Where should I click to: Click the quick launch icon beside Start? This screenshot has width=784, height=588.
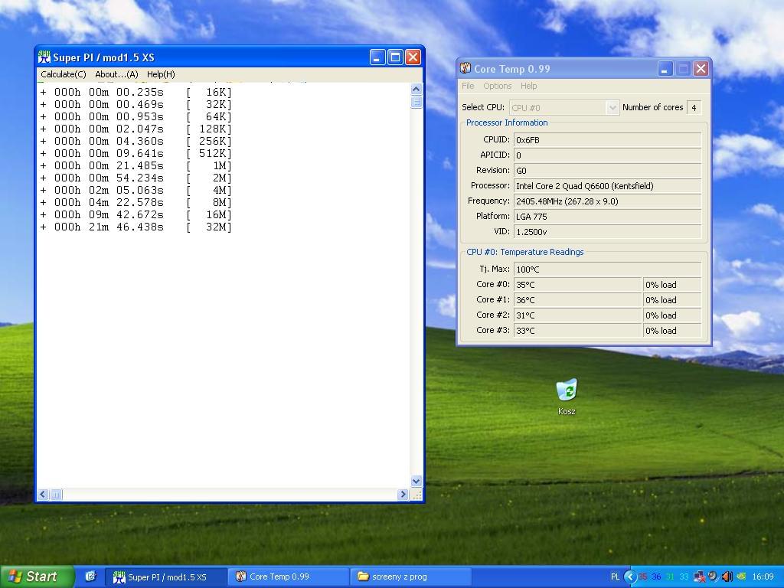[90, 577]
